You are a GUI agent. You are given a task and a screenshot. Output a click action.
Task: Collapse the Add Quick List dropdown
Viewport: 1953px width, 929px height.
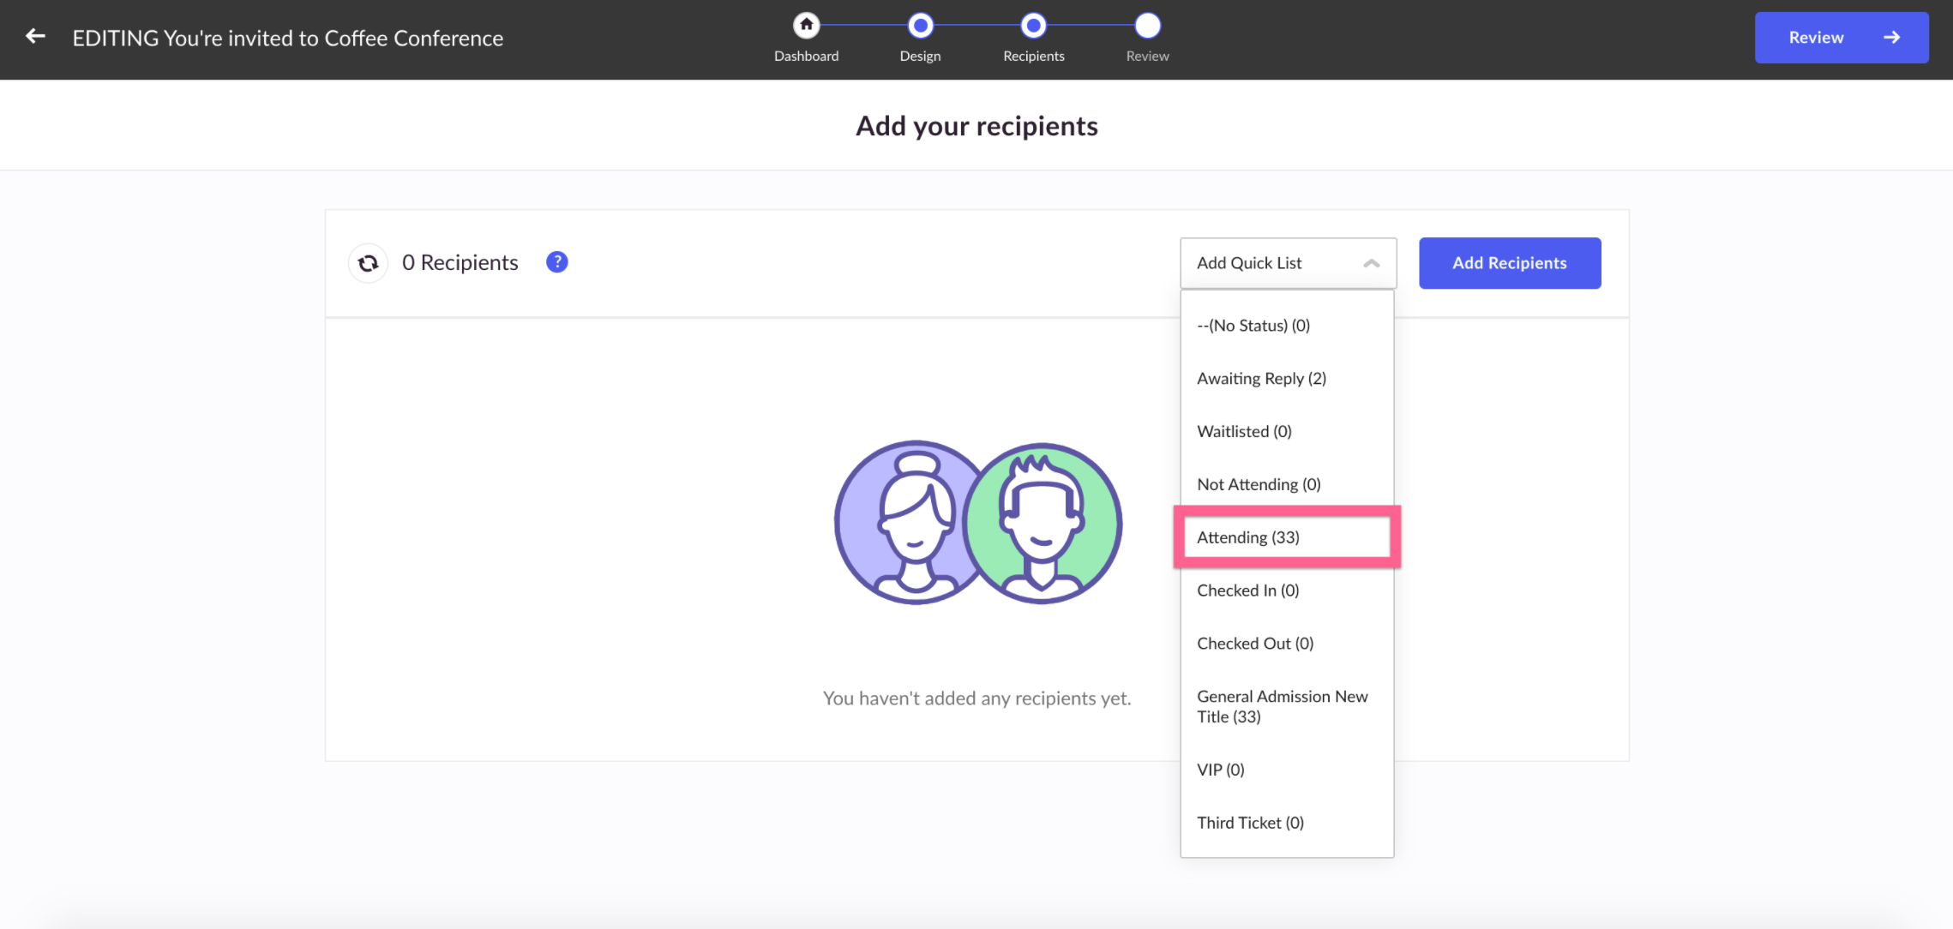pos(1288,263)
